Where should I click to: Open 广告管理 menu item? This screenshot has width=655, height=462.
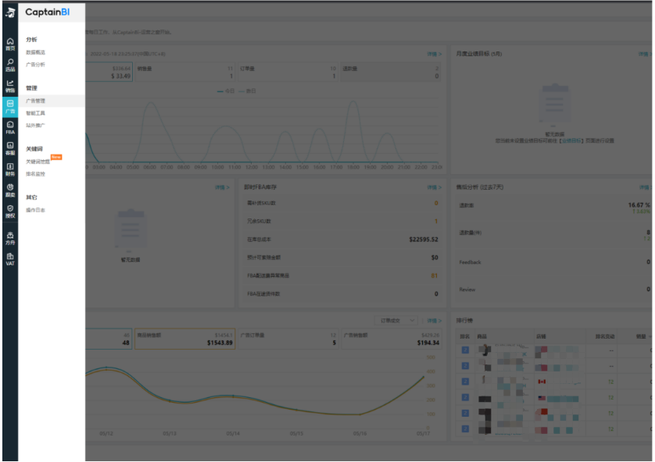tap(36, 101)
